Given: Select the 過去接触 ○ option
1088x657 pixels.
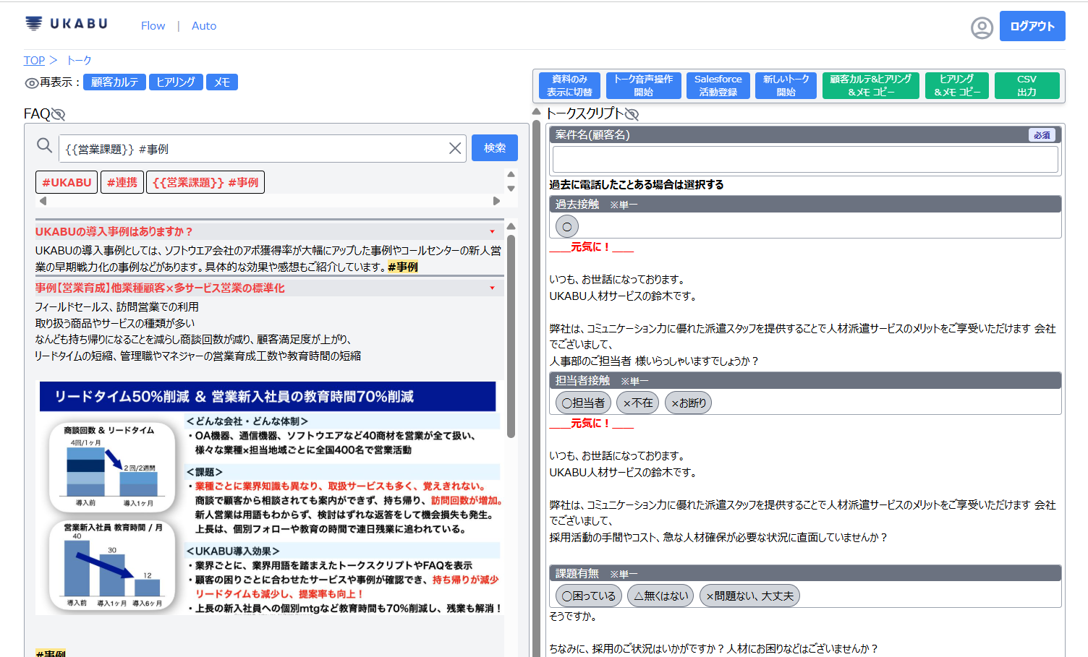Looking at the screenshot, I should 567,227.
